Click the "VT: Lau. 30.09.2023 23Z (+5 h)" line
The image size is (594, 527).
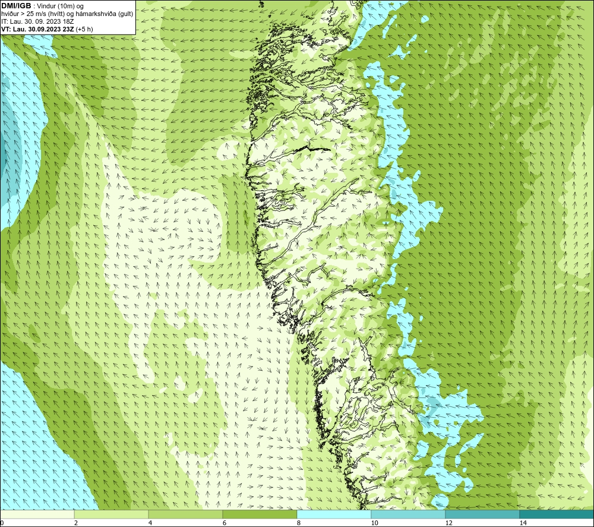click(47, 29)
